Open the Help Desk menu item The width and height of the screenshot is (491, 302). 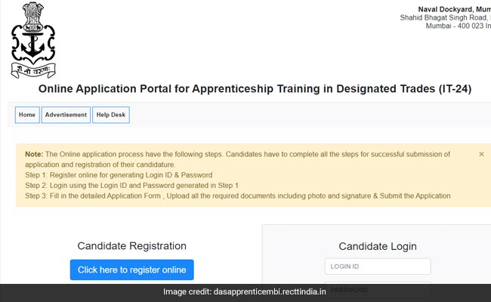point(111,115)
